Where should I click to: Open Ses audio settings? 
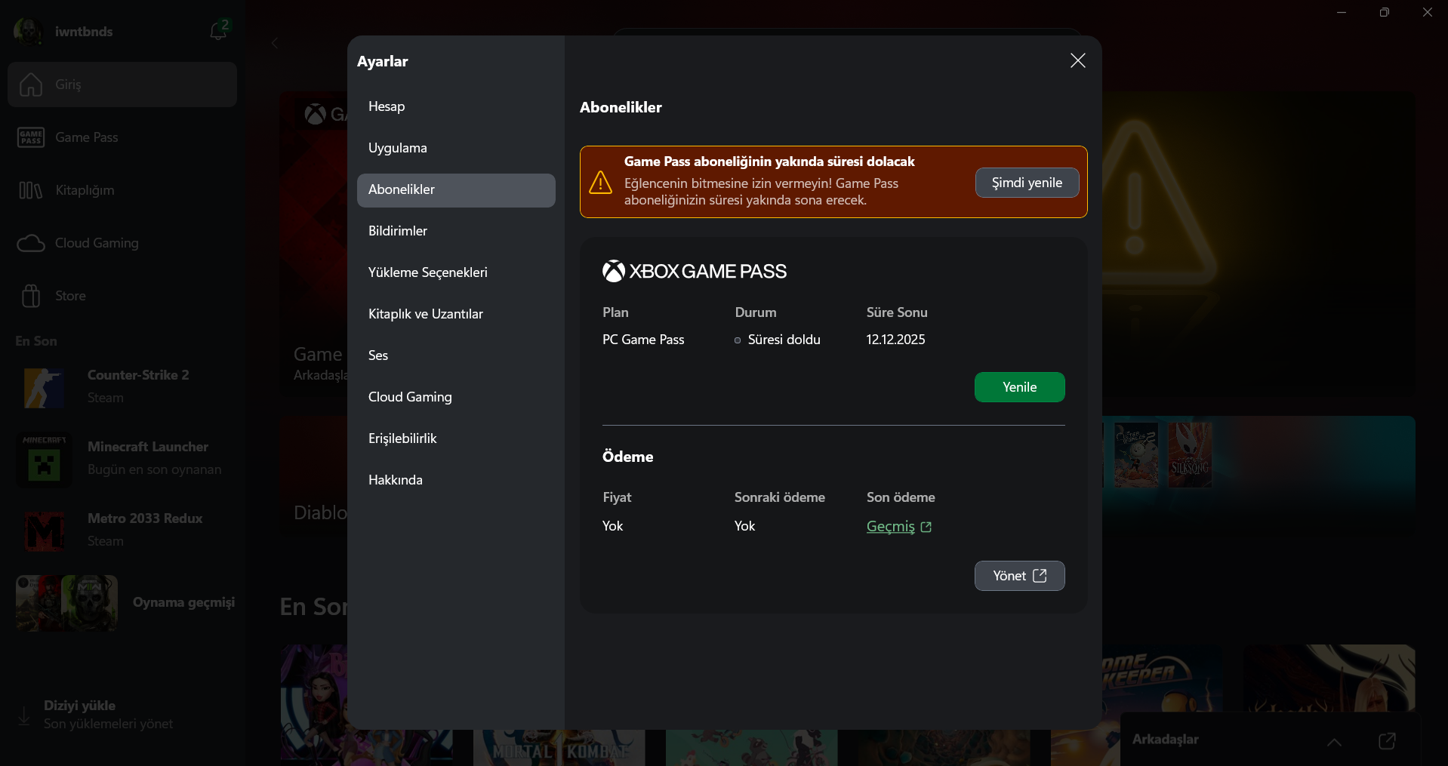pos(456,356)
